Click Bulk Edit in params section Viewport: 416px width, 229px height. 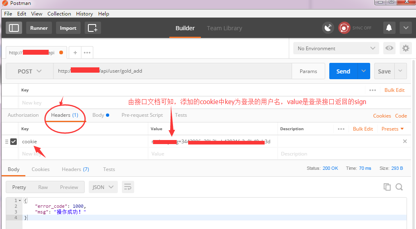394,90
